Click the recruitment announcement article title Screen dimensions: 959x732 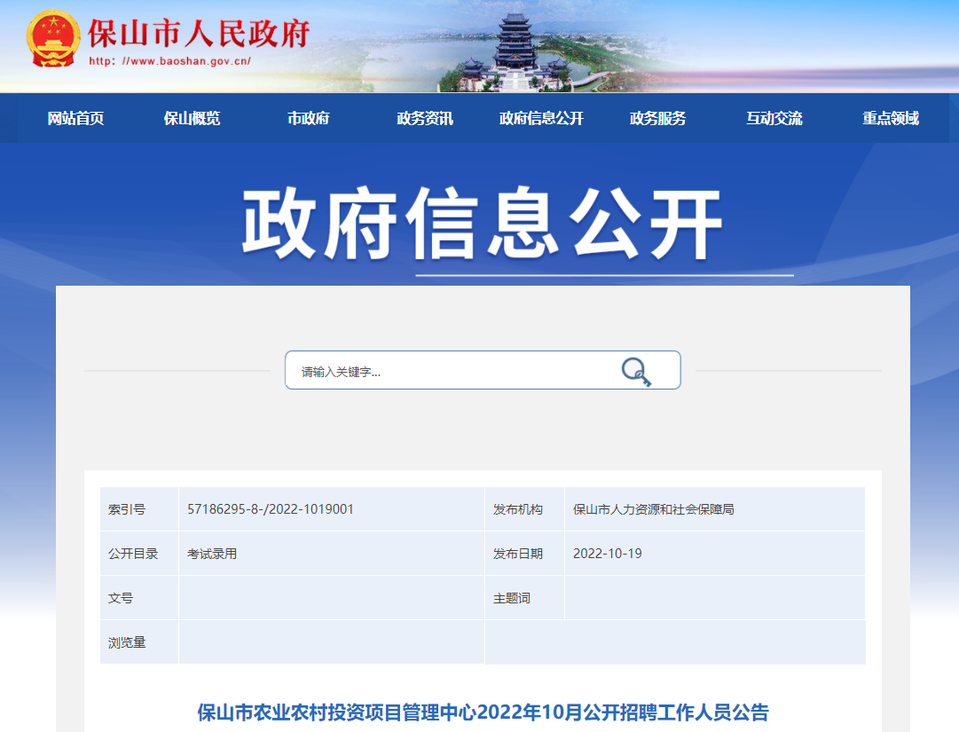[483, 712]
